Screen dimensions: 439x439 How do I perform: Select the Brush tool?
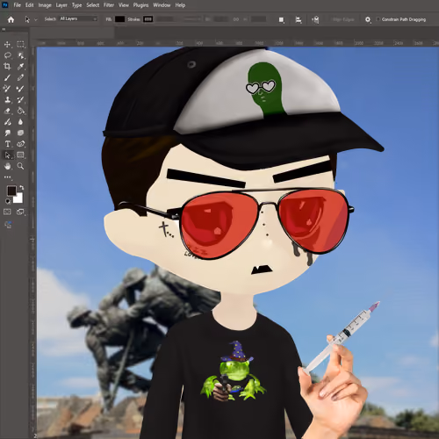pos(7,77)
